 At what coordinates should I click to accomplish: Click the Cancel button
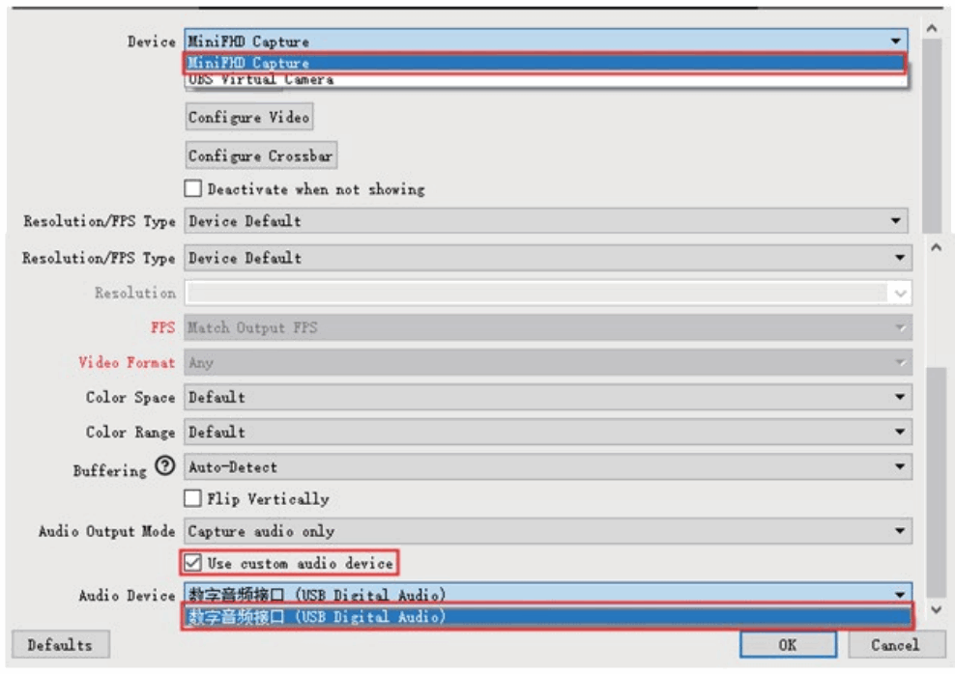click(896, 645)
